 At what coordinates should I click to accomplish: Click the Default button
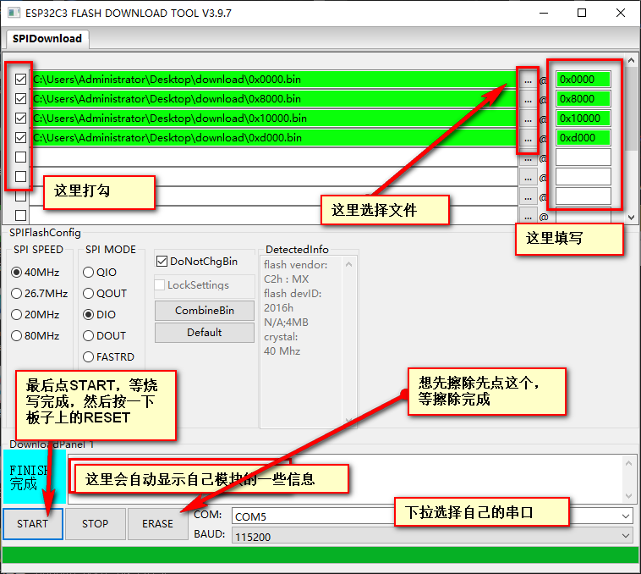[x=205, y=333]
